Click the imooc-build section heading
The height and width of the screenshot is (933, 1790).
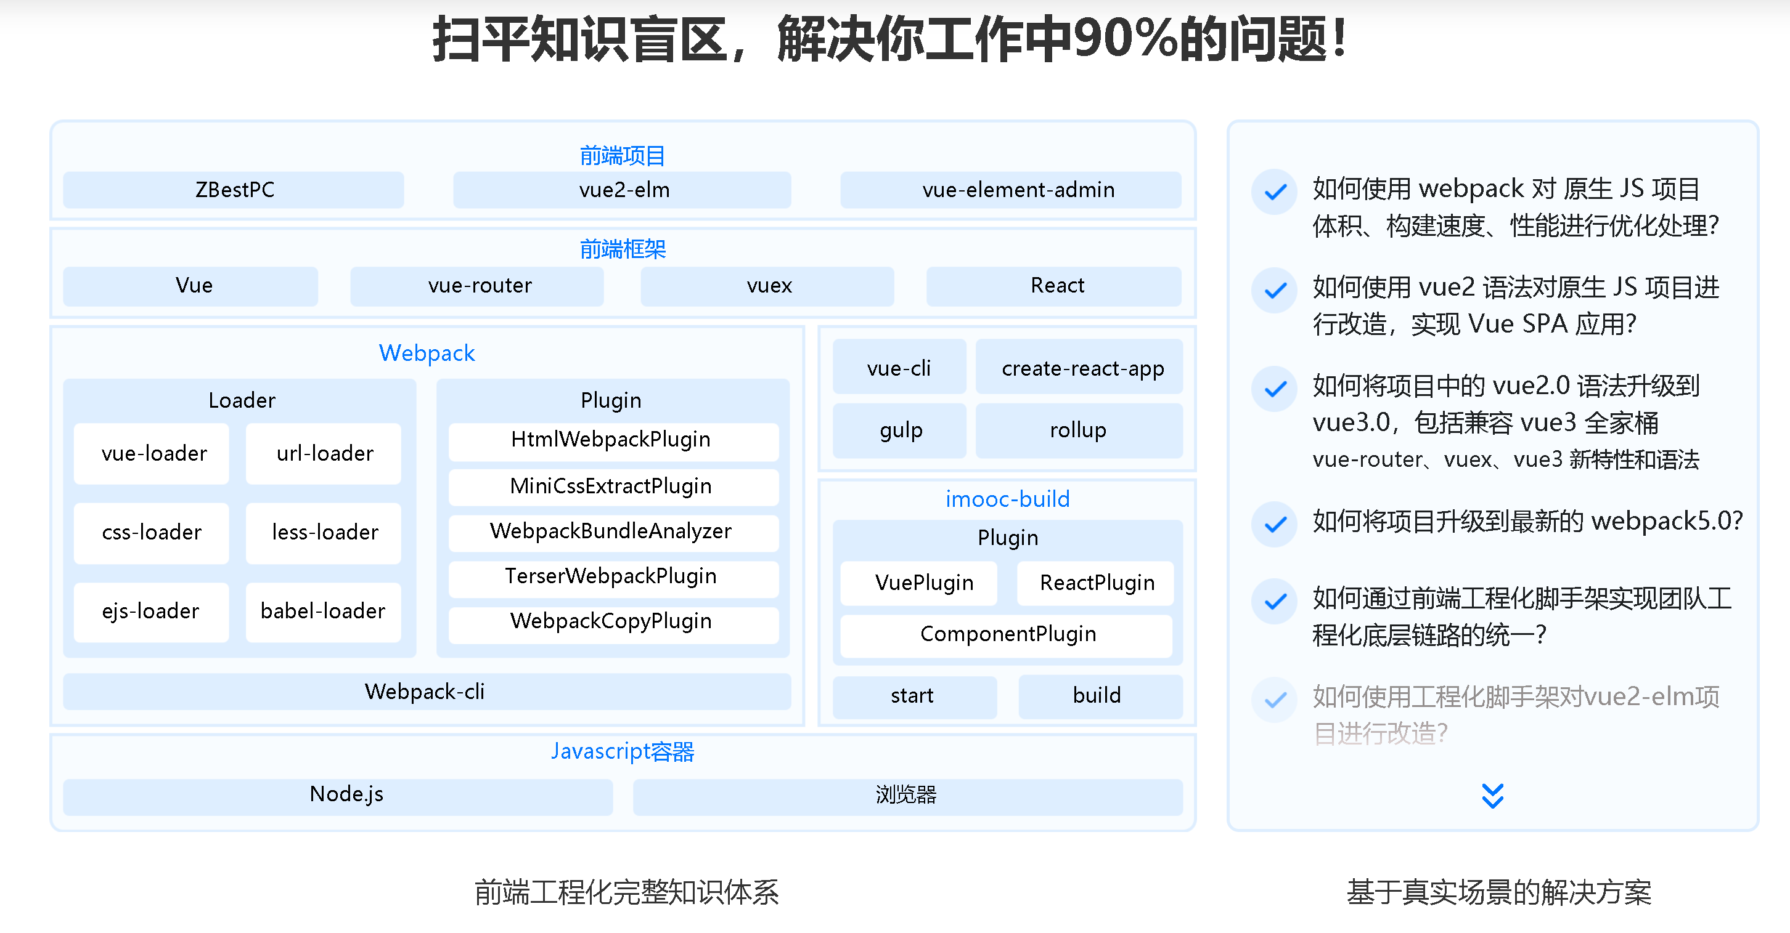click(1008, 498)
